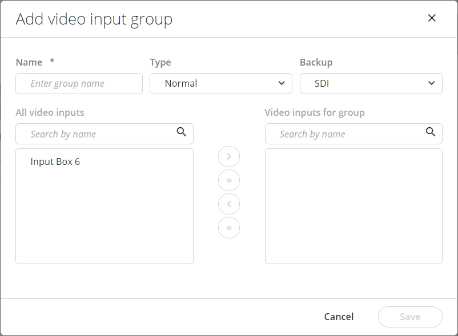The image size is (458, 336).
Task: Open the Type dropdown showing Normal
Action: point(220,83)
